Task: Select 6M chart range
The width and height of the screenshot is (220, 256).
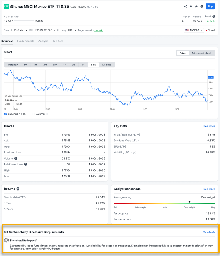Action: tap(55, 65)
